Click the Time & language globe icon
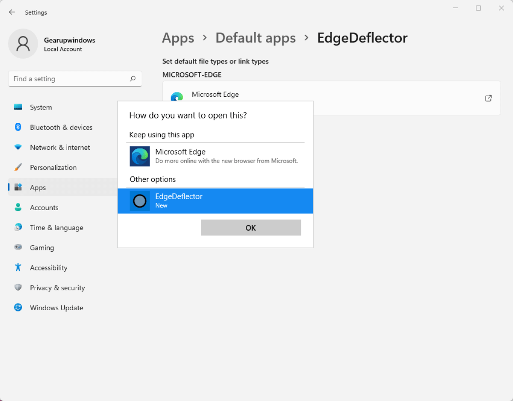513x401 pixels. pyautogui.click(x=18, y=227)
